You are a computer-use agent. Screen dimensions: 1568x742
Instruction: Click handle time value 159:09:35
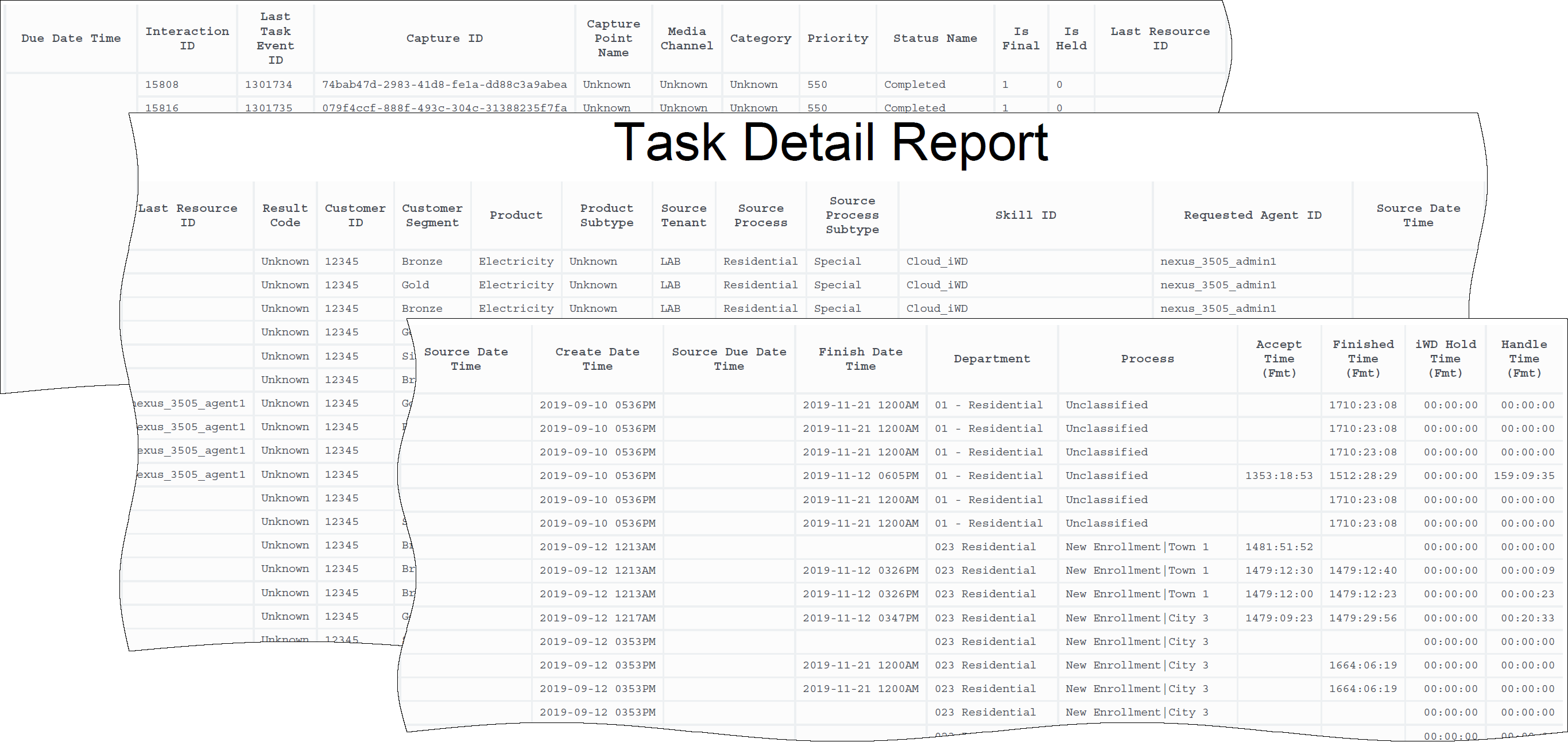point(1524,476)
